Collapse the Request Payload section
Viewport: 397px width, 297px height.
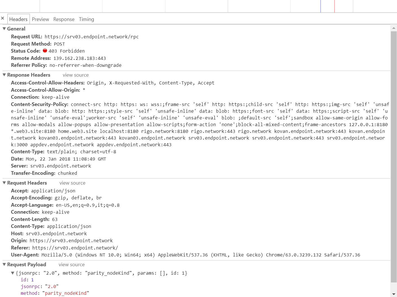point(4,264)
